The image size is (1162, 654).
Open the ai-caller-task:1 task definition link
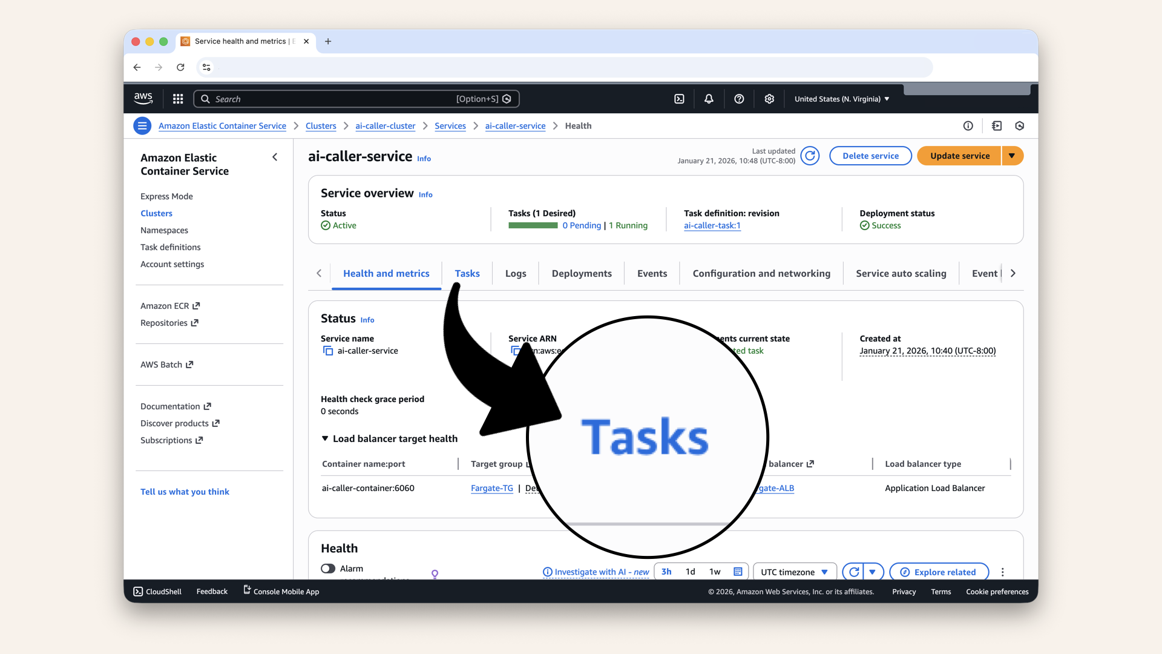(712, 225)
